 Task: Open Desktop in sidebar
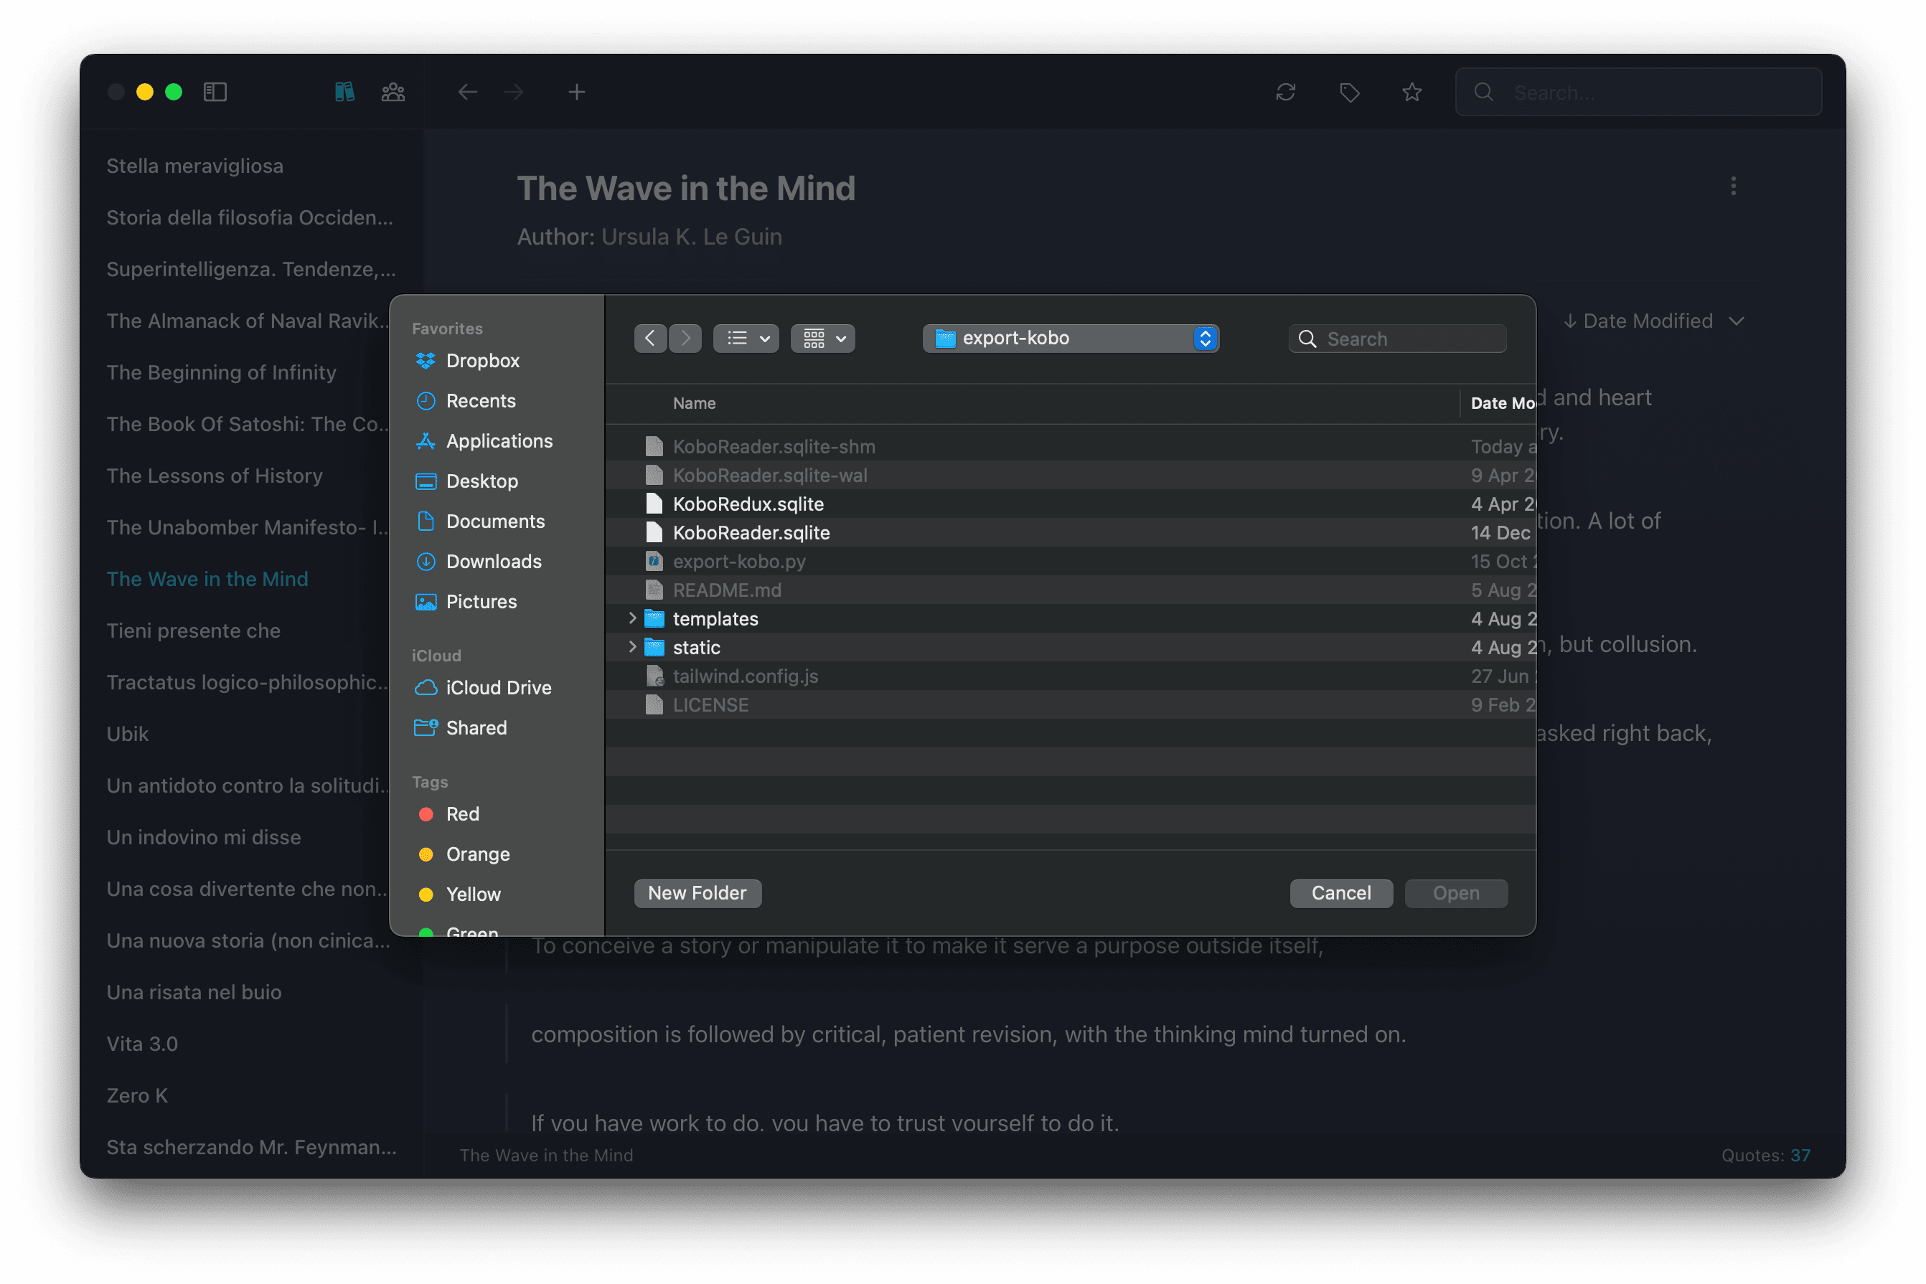pyautogui.click(x=481, y=481)
